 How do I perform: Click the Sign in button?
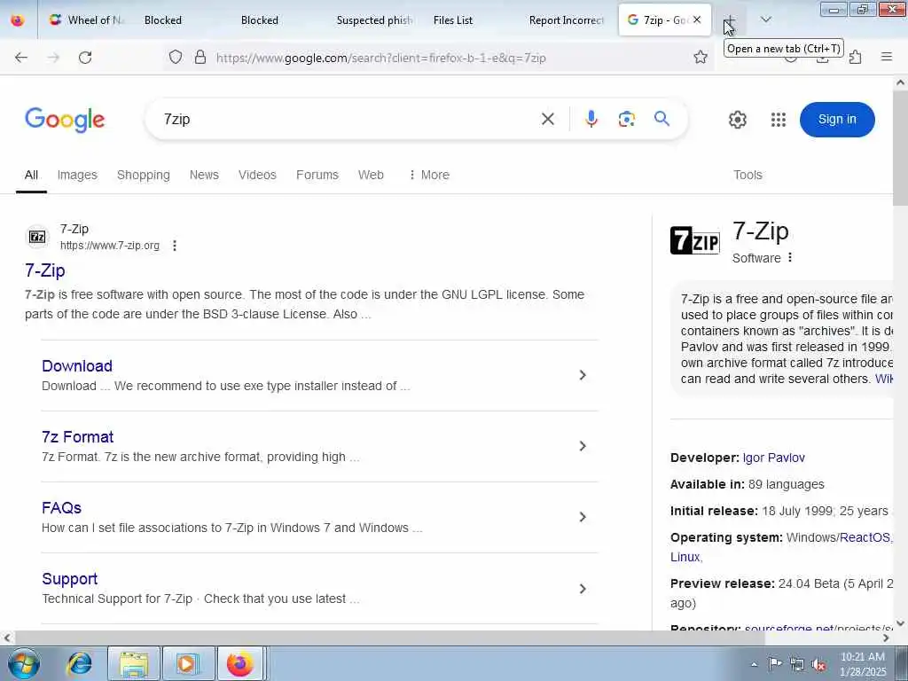click(837, 120)
